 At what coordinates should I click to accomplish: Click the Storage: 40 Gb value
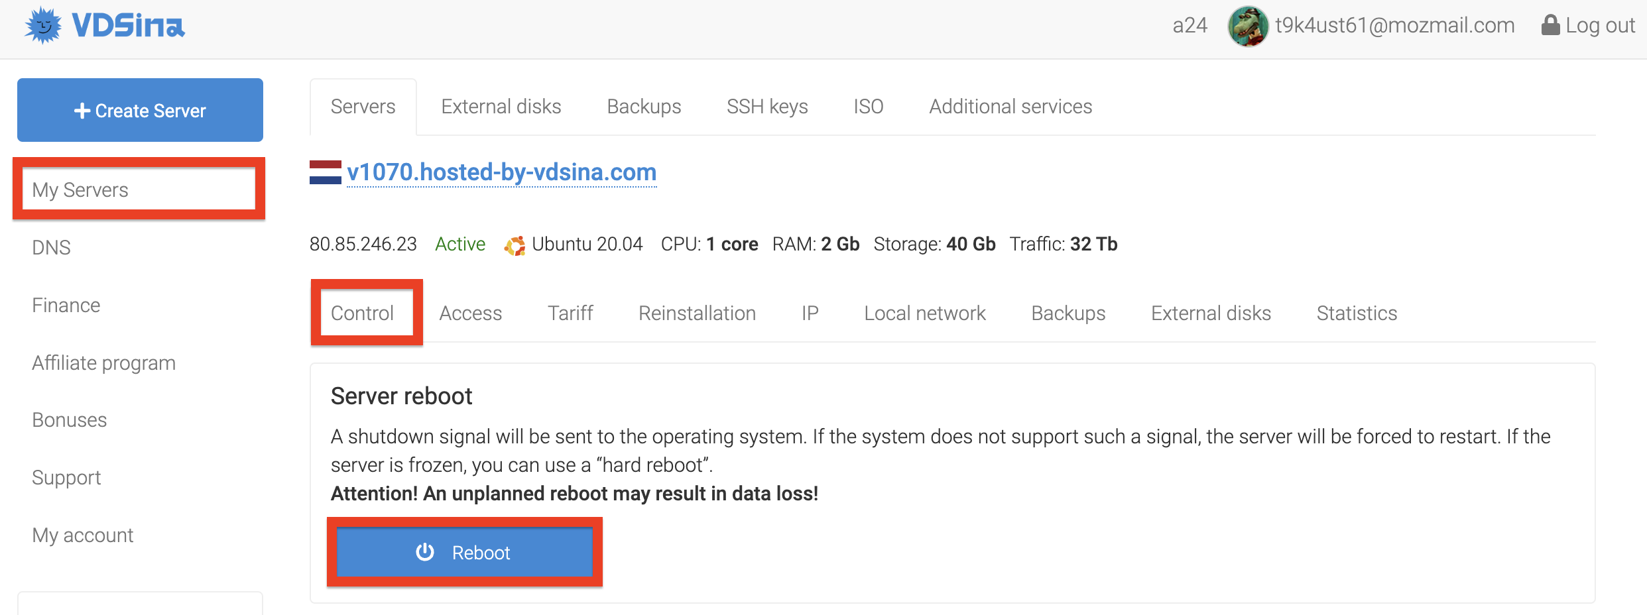tap(935, 245)
